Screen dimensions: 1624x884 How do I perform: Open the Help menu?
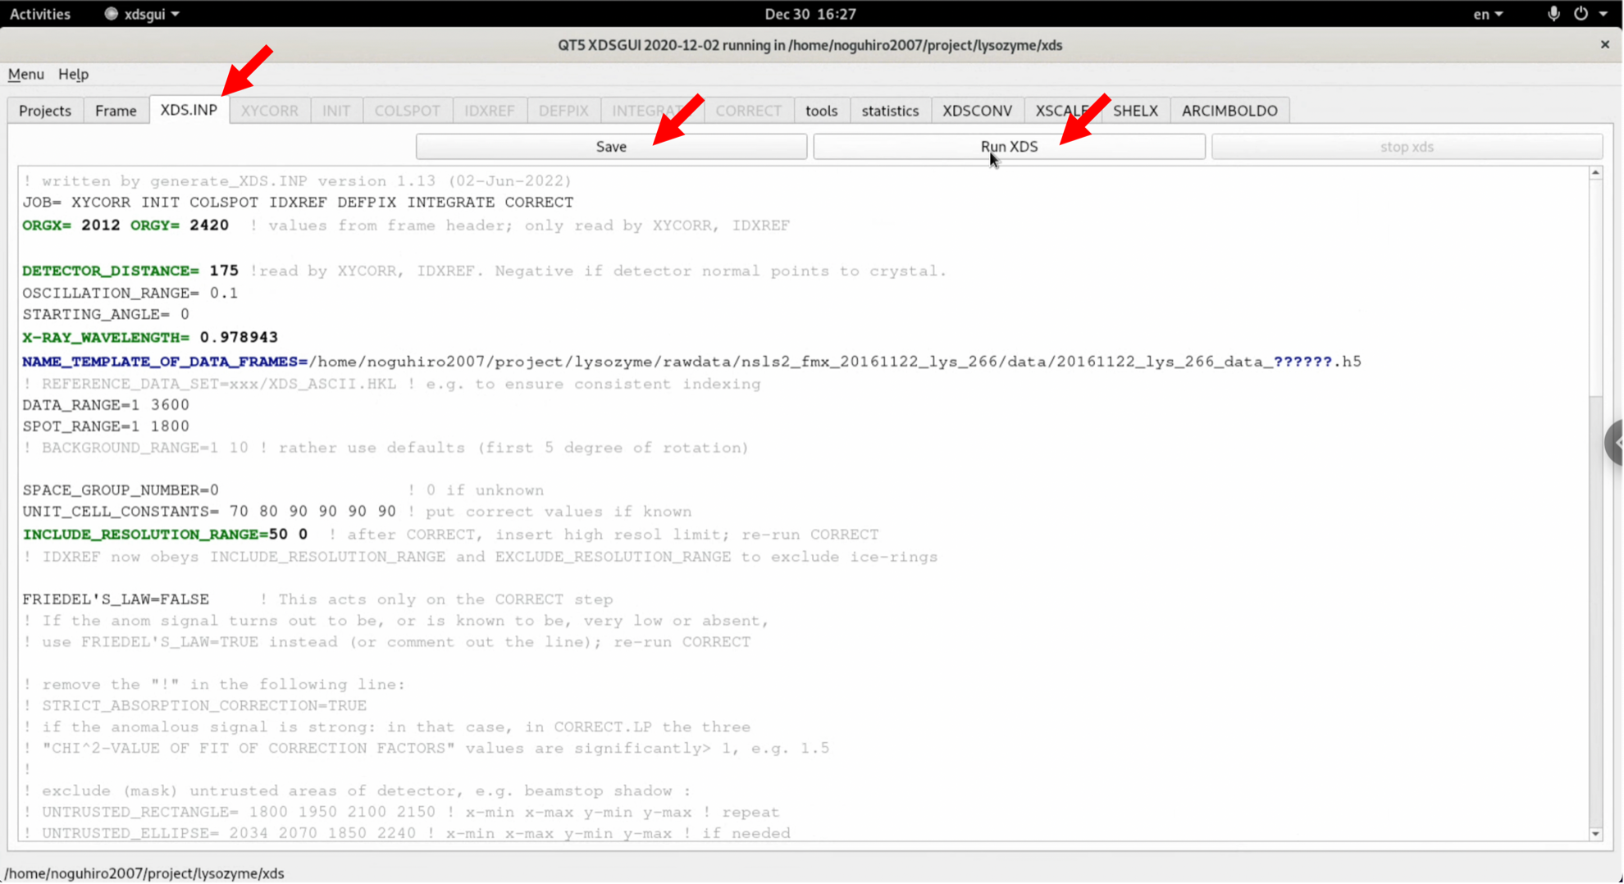click(73, 74)
